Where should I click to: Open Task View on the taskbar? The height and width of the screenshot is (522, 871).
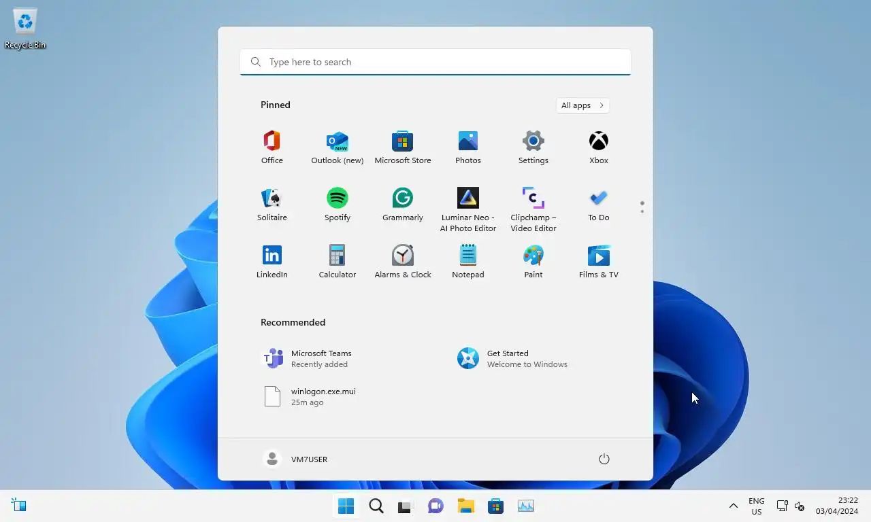[x=406, y=506]
